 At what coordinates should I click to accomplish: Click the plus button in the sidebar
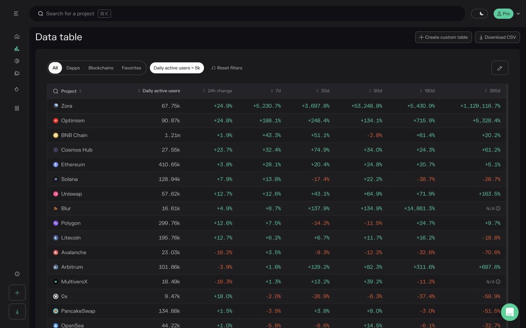click(x=17, y=293)
